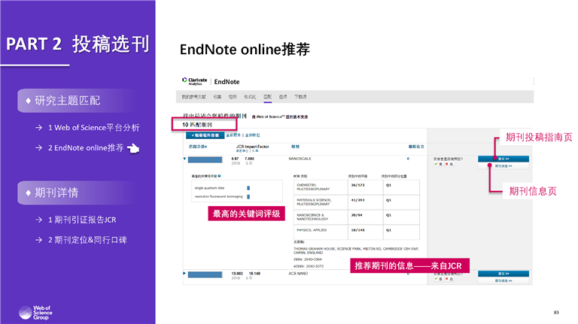Click the similar papers count for NANOSCALE
Image resolution: width=578 pixels, height=324 pixels.
pyautogui.click(x=408, y=159)
